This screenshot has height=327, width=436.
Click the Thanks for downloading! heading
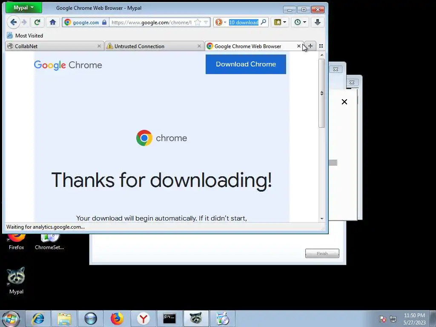click(161, 180)
